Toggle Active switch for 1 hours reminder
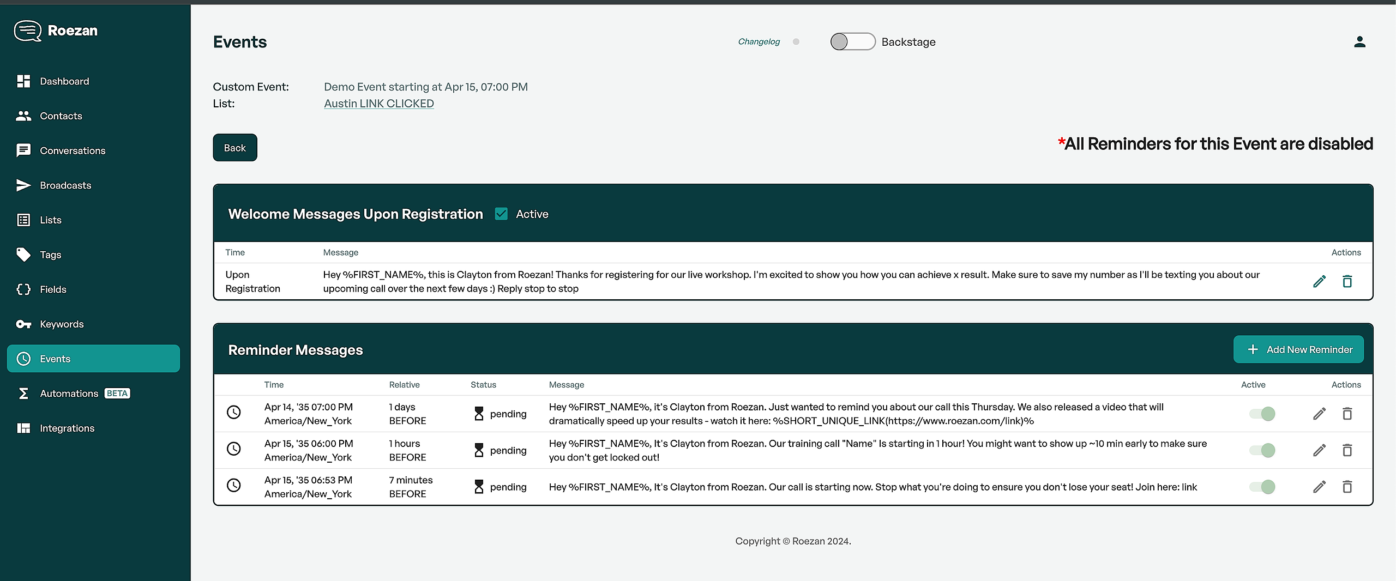 (x=1262, y=450)
